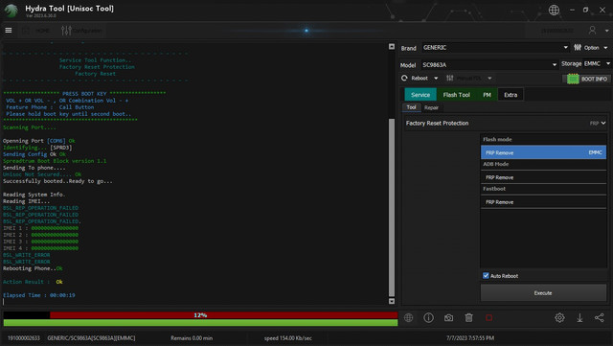Click the globe language icon in title bar
The image size is (613, 346).
554,10
